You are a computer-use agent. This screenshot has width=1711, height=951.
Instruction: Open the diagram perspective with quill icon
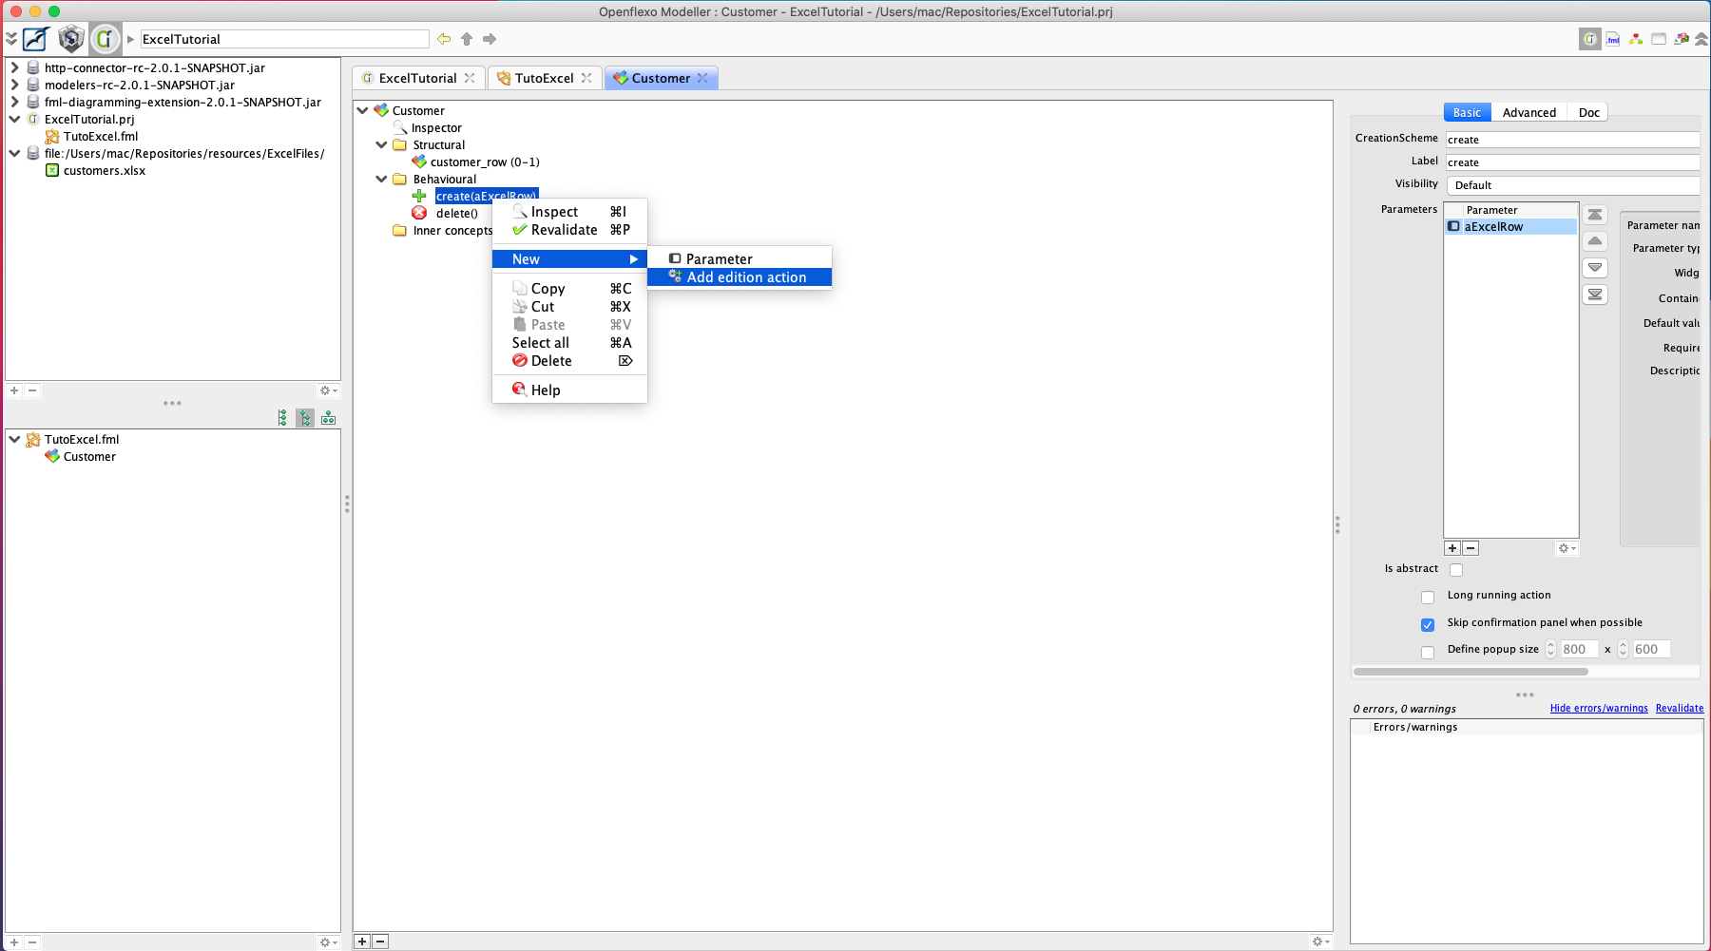[36, 39]
